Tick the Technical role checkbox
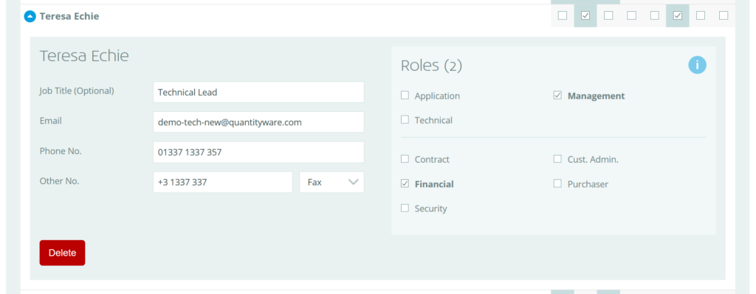756x294 pixels. [x=405, y=119]
